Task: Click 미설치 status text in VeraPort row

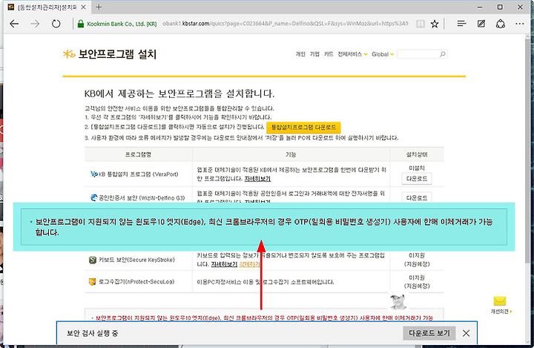Action: coord(417,168)
